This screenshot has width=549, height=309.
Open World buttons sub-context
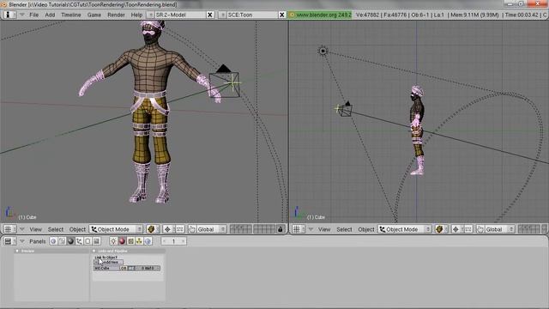148,241
